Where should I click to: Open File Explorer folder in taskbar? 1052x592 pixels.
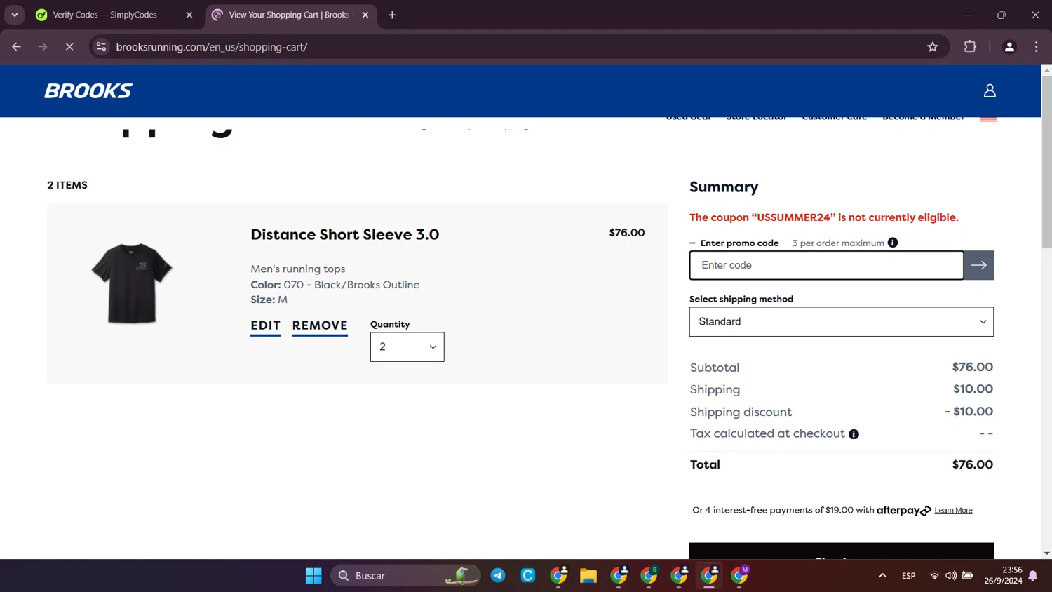(x=588, y=576)
